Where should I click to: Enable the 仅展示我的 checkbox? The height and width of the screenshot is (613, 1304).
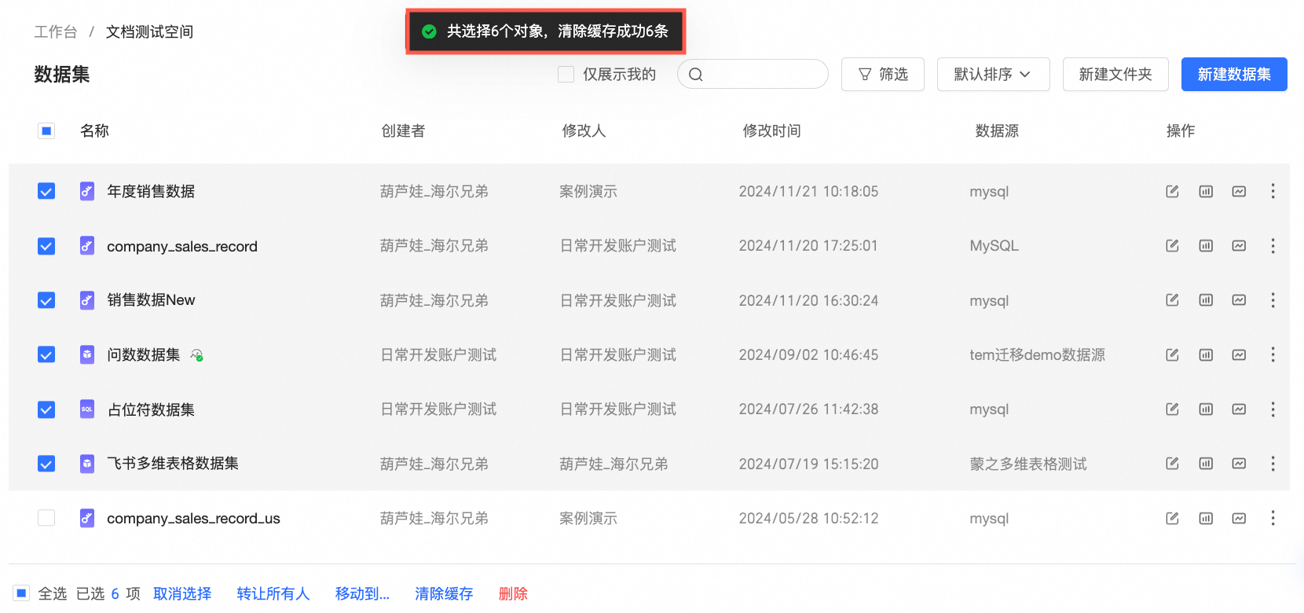click(566, 74)
